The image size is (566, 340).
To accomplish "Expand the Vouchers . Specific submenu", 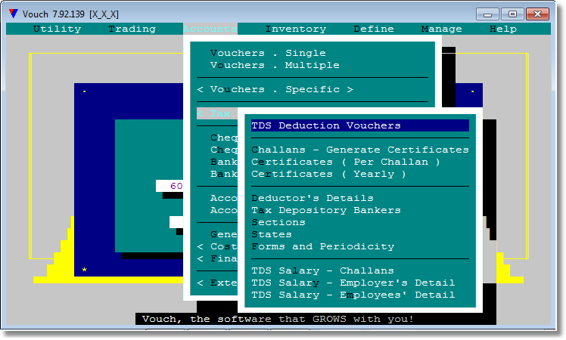I will [275, 89].
